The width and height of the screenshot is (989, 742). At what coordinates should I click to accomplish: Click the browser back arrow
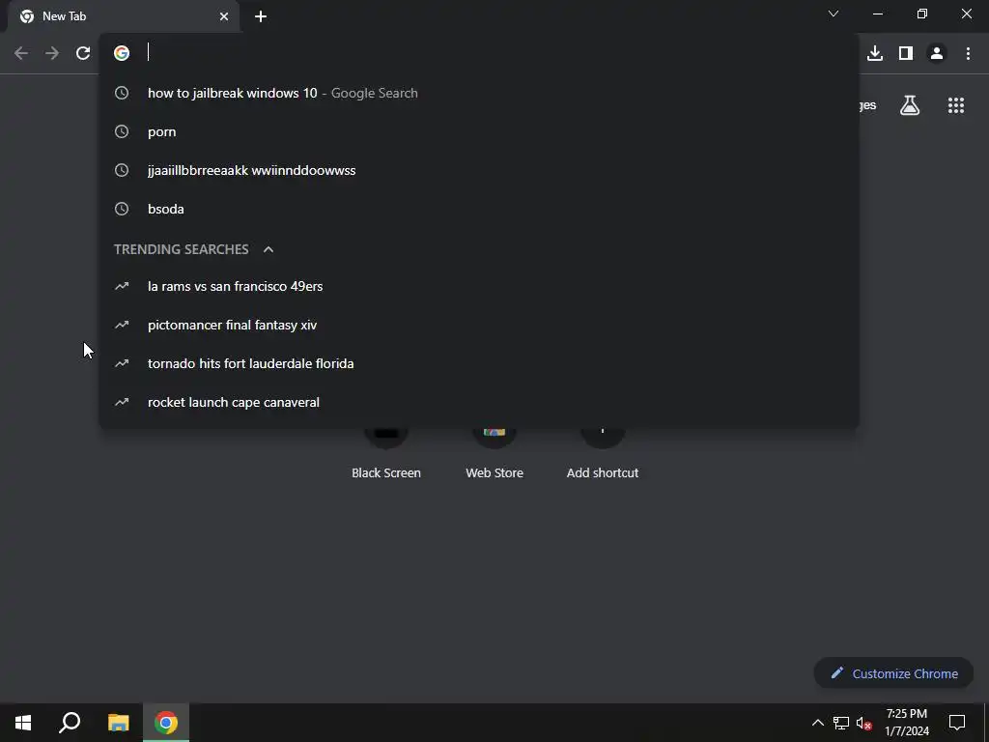coord(21,53)
